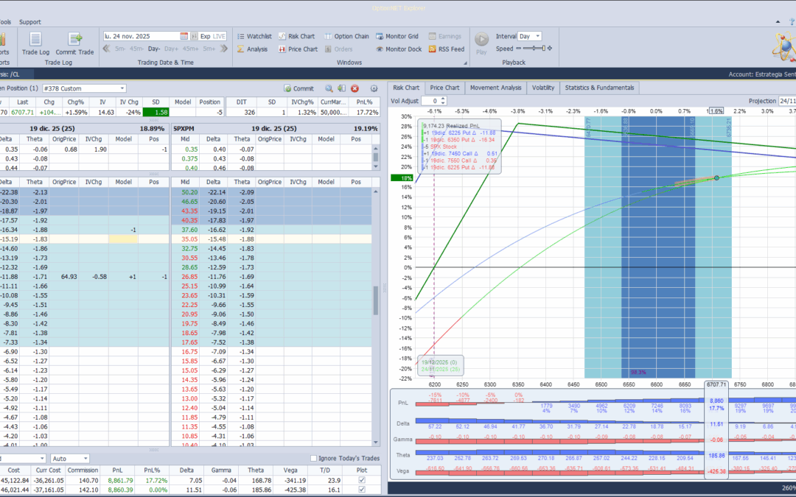796x497 pixels.
Task: Open the Projection date field
Action: click(x=787, y=101)
